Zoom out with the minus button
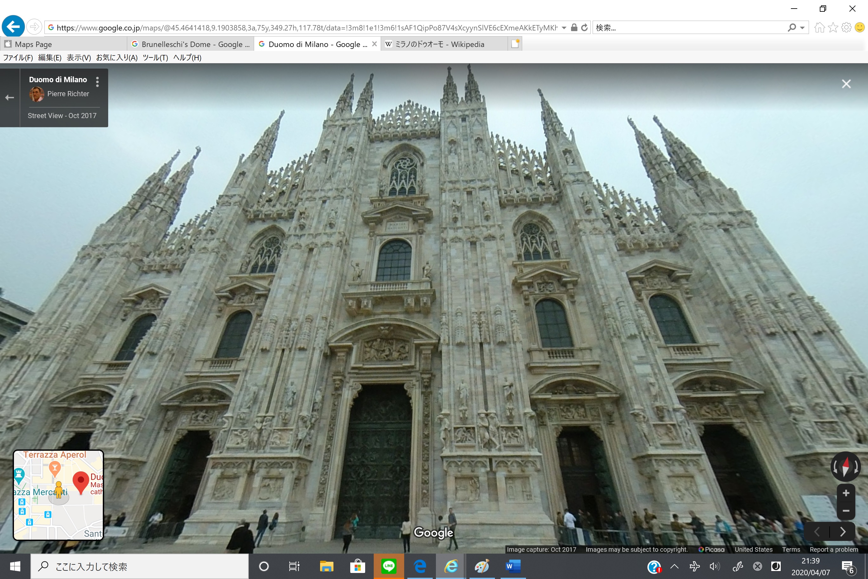 coord(846,511)
